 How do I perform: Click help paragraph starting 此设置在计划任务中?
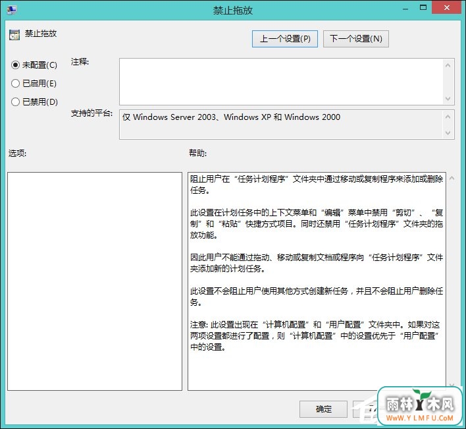(x=317, y=223)
